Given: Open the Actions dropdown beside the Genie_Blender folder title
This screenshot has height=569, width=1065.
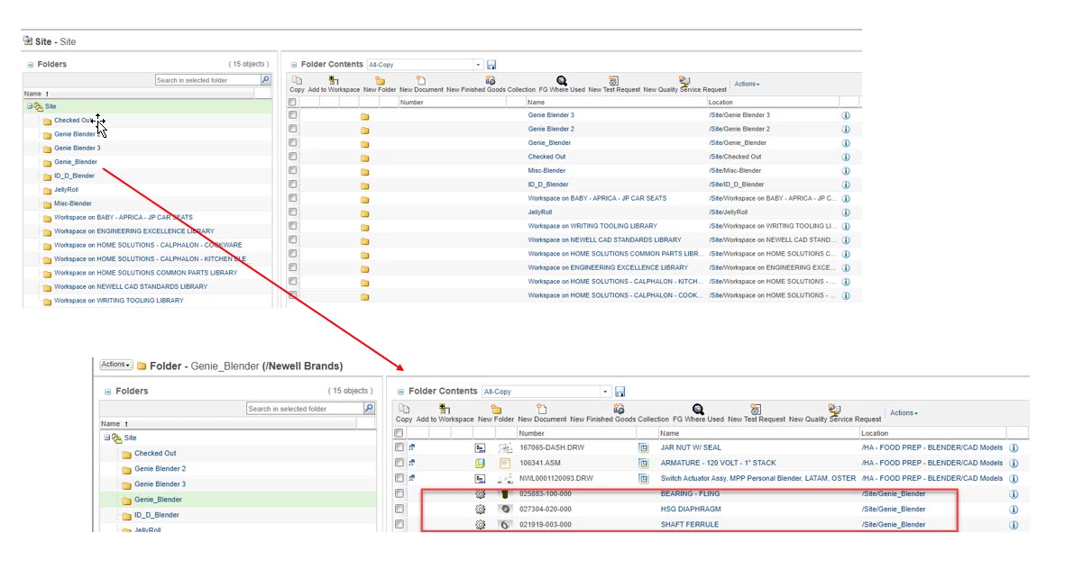Looking at the screenshot, I should pyautogui.click(x=115, y=365).
